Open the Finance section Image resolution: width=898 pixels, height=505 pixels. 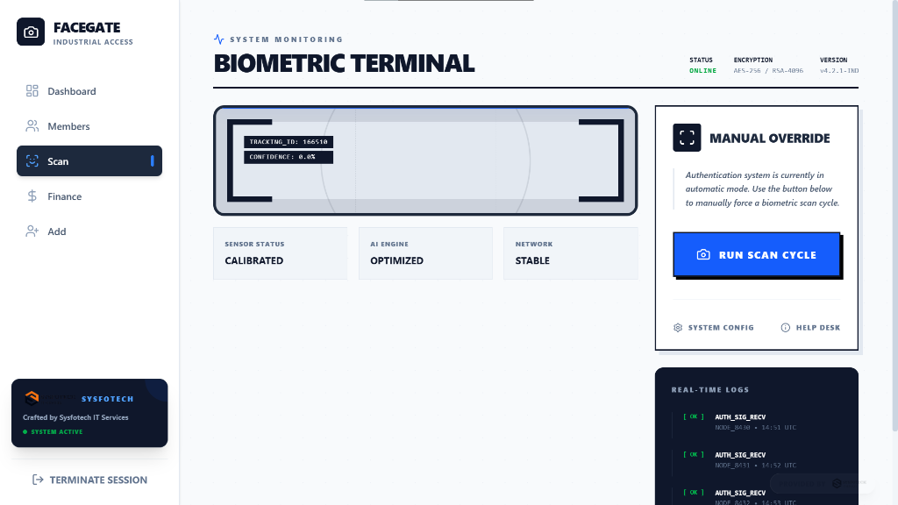click(89, 196)
